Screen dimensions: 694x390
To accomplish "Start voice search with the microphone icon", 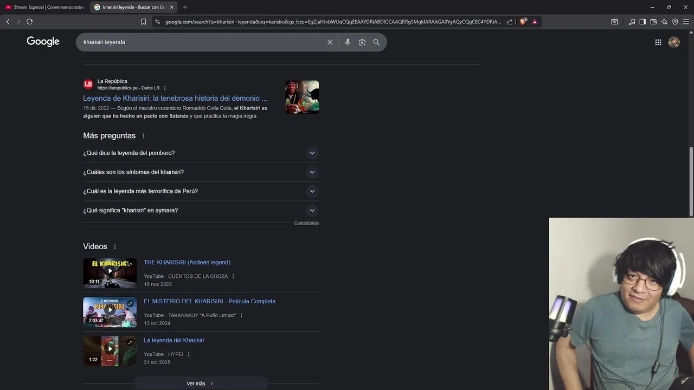I will (x=348, y=42).
